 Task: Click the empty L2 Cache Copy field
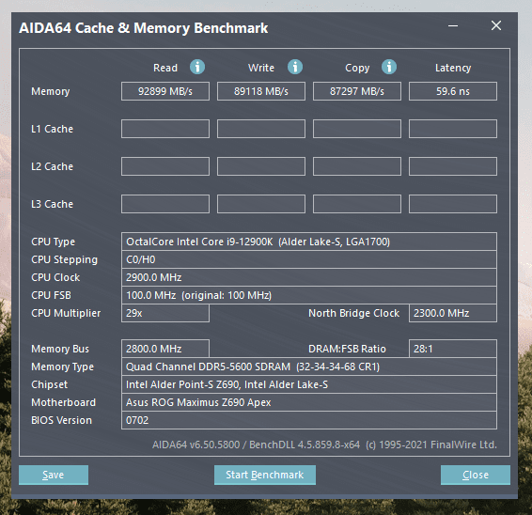[x=357, y=166]
